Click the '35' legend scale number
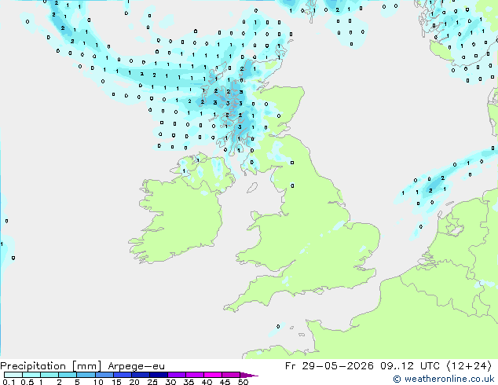The height and width of the screenshot is (385, 498). 189,382
